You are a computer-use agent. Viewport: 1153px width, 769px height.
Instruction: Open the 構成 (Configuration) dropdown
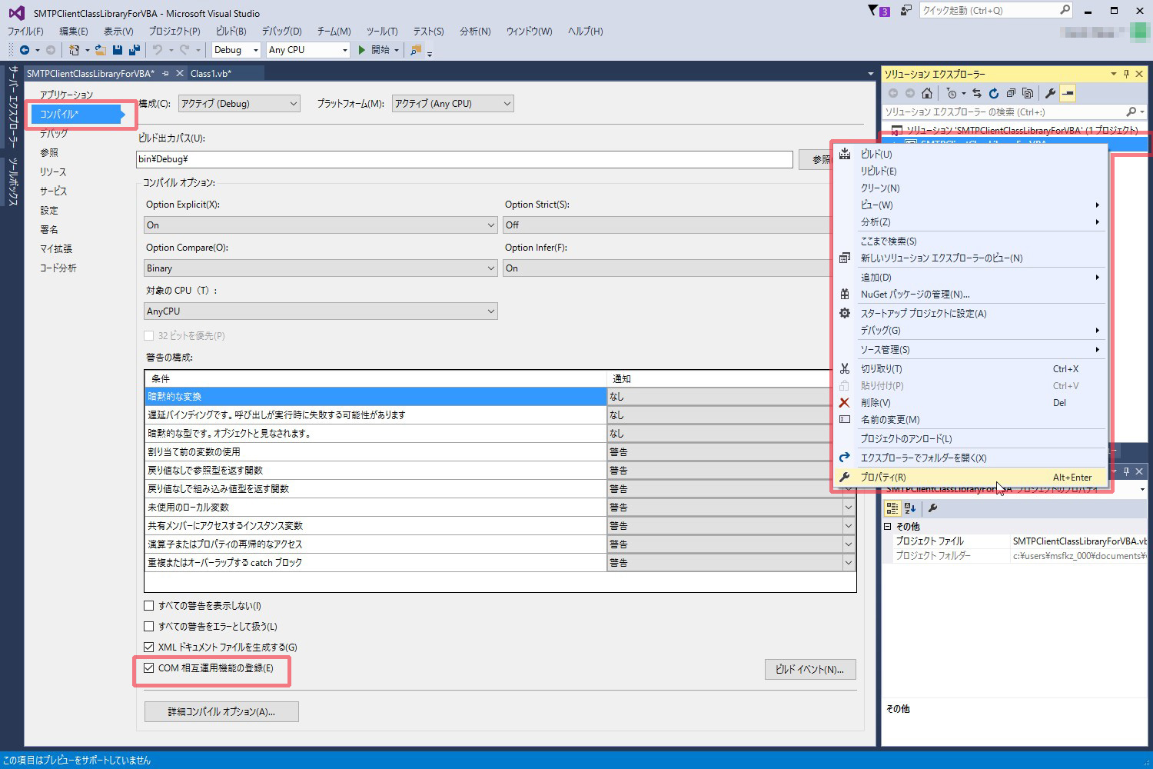239,104
